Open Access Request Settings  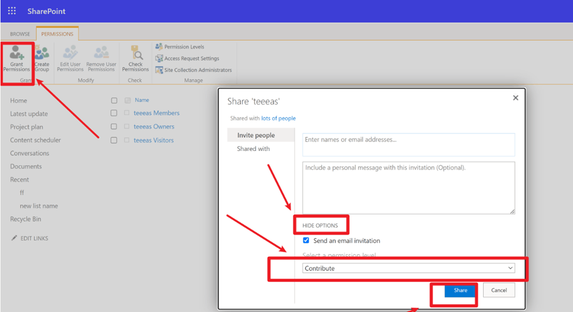(187, 58)
